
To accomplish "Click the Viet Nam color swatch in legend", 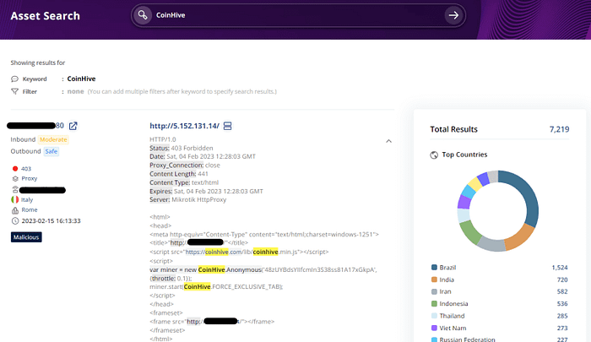I will click(434, 328).
